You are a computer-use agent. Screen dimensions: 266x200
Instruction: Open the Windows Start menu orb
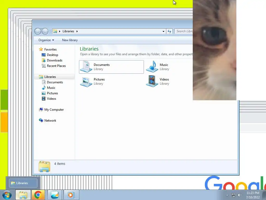pos(7,195)
